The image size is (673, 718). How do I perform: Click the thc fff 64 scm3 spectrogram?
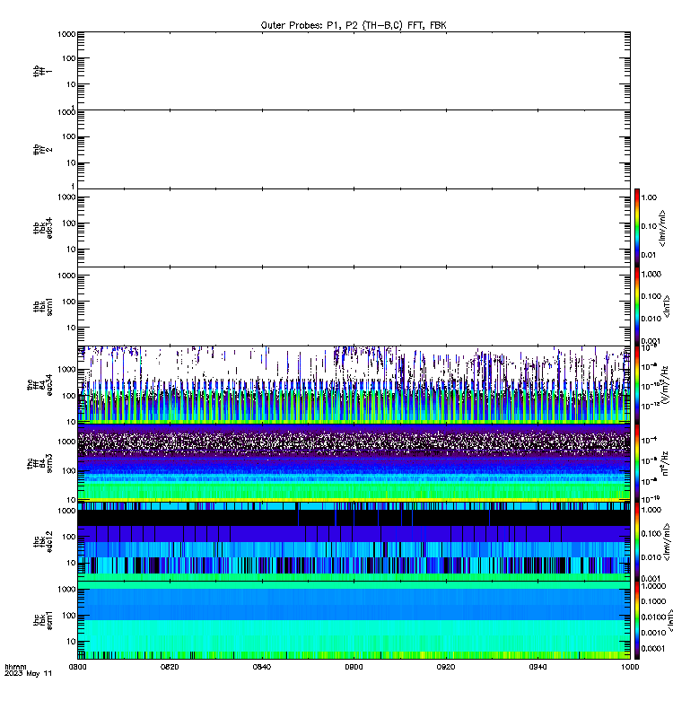tap(354, 463)
